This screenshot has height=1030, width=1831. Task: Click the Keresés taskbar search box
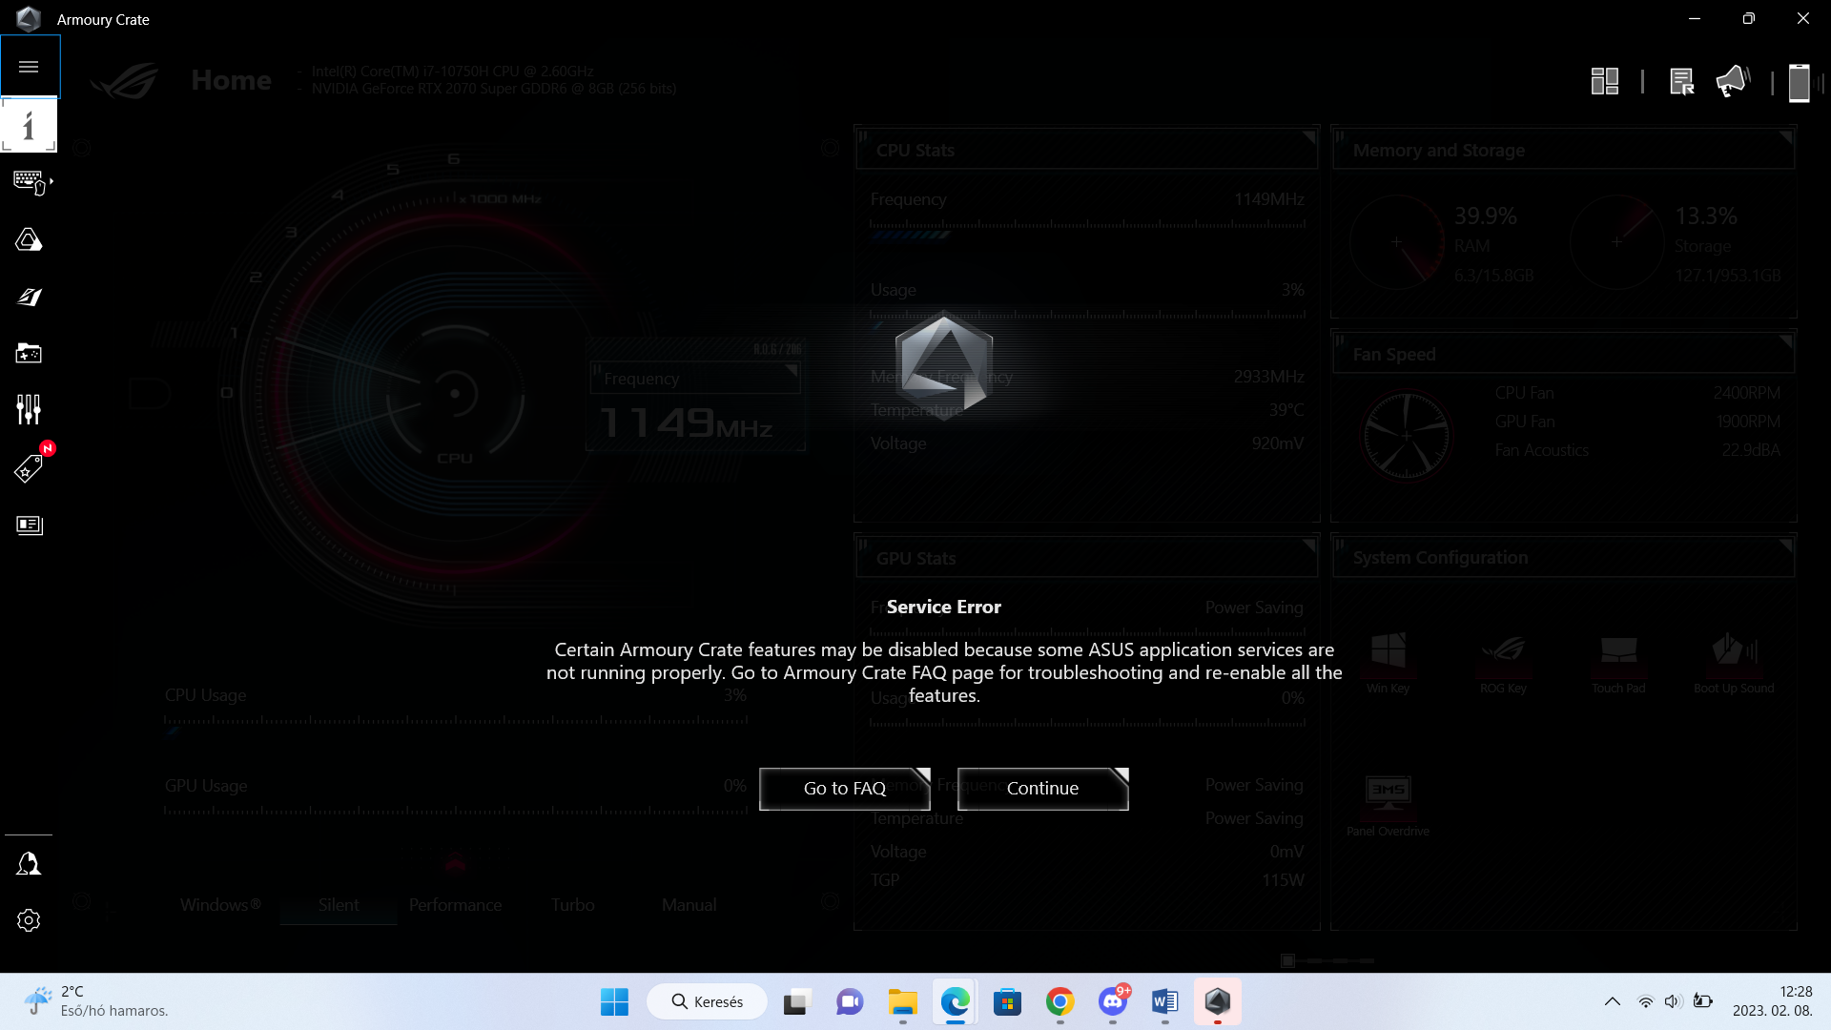click(x=708, y=1001)
